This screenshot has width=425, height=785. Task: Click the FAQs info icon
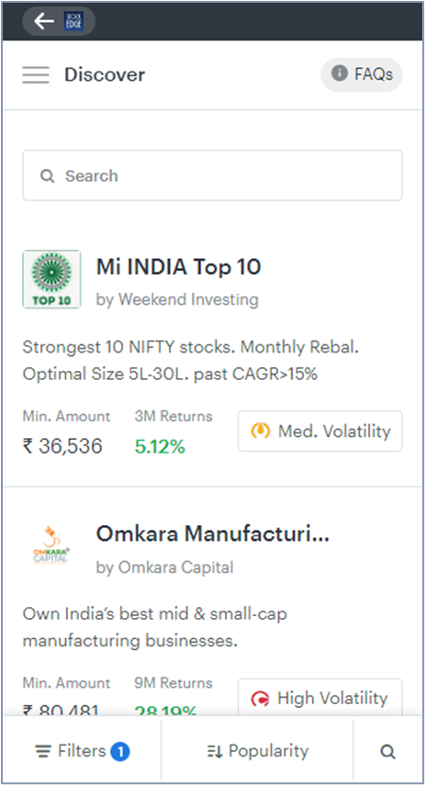click(x=339, y=73)
